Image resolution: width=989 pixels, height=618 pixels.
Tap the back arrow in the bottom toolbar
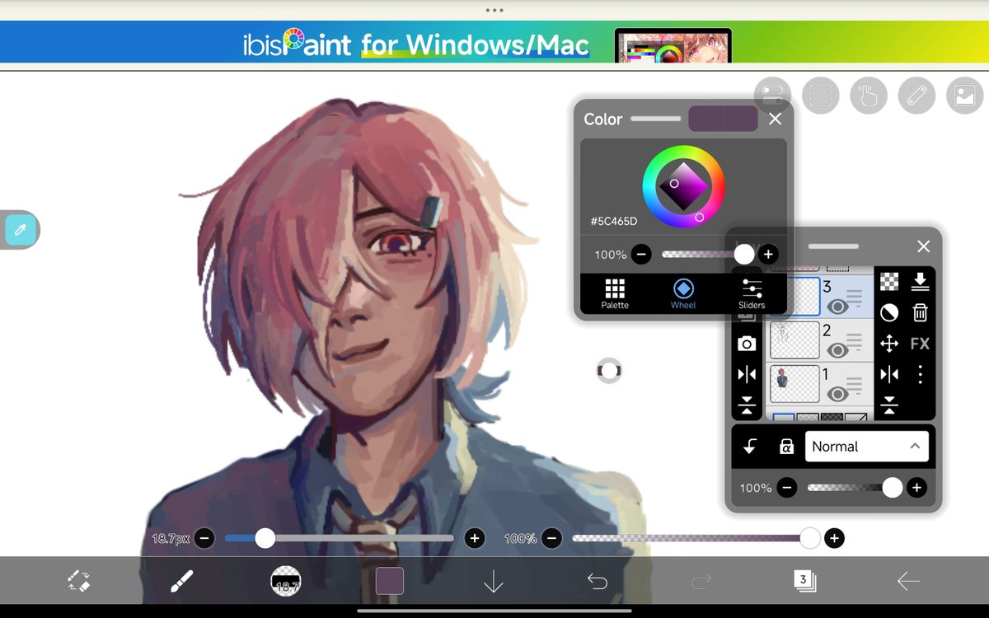click(x=908, y=582)
